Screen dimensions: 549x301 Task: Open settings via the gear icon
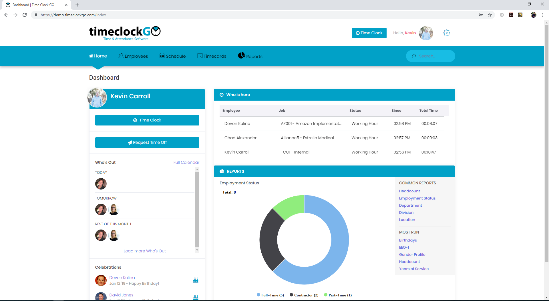click(447, 33)
